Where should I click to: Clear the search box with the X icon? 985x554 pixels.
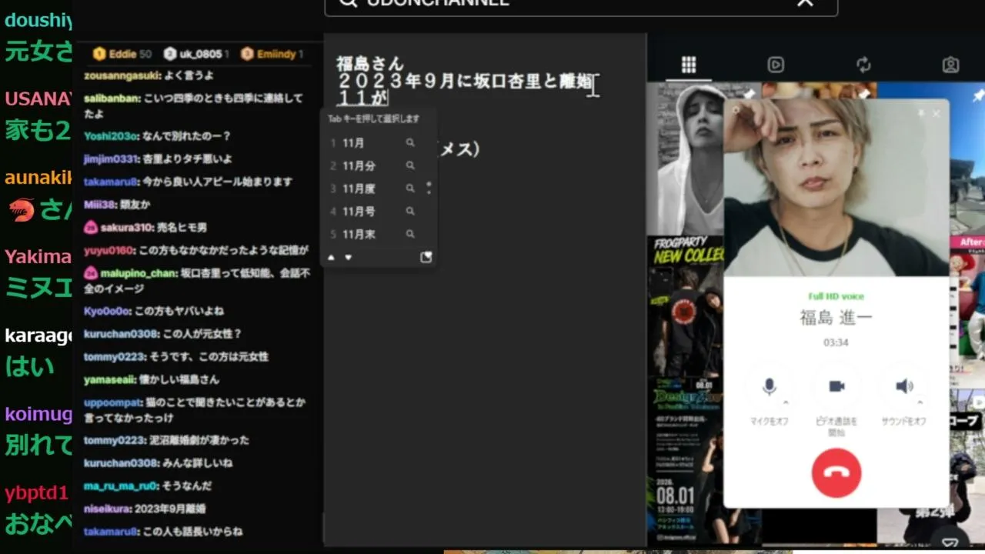[805, 2]
